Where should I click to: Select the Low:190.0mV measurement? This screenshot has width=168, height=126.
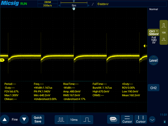tap(130, 92)
